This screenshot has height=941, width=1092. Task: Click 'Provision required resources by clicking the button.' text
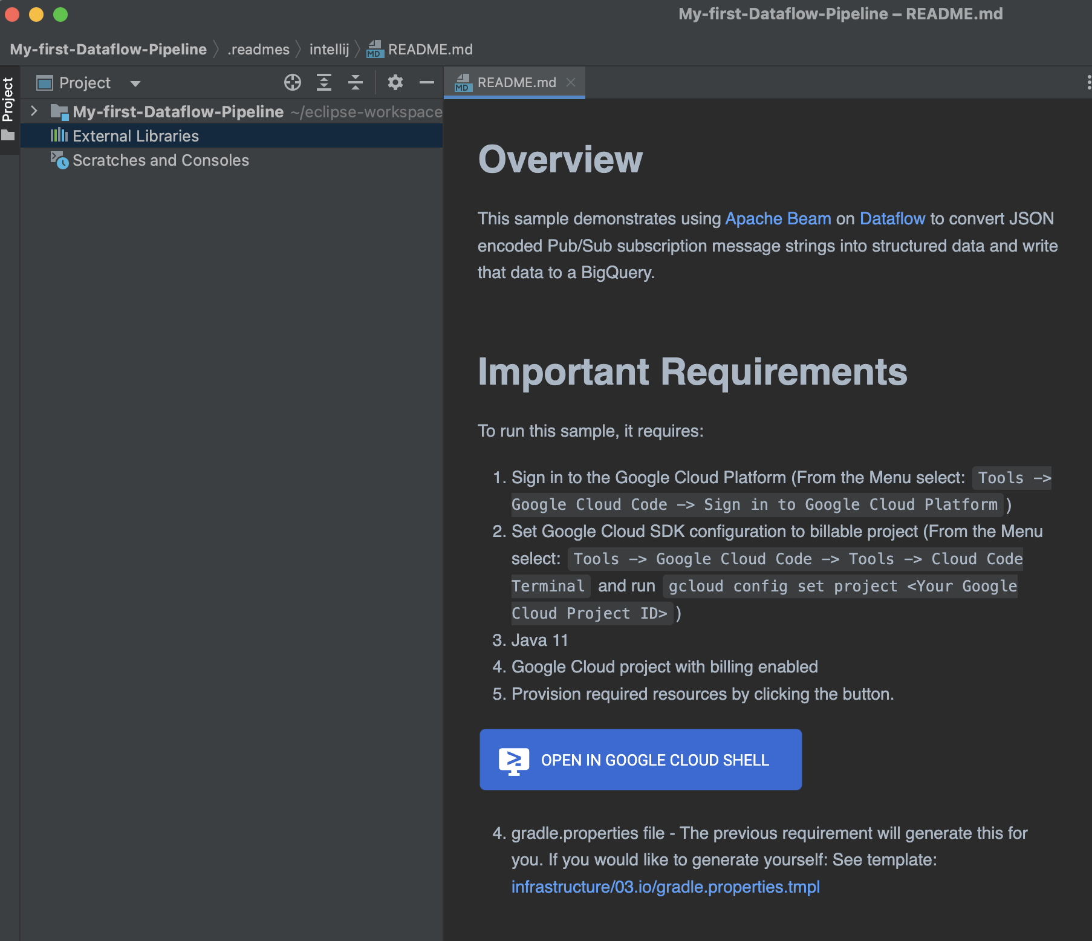pos(703,694)
